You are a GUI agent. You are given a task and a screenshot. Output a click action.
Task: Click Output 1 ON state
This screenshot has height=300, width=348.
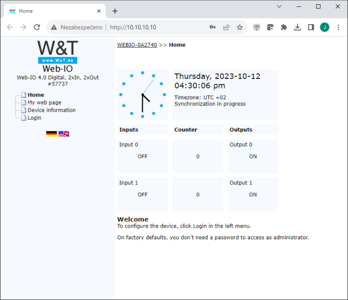[253, 195]
